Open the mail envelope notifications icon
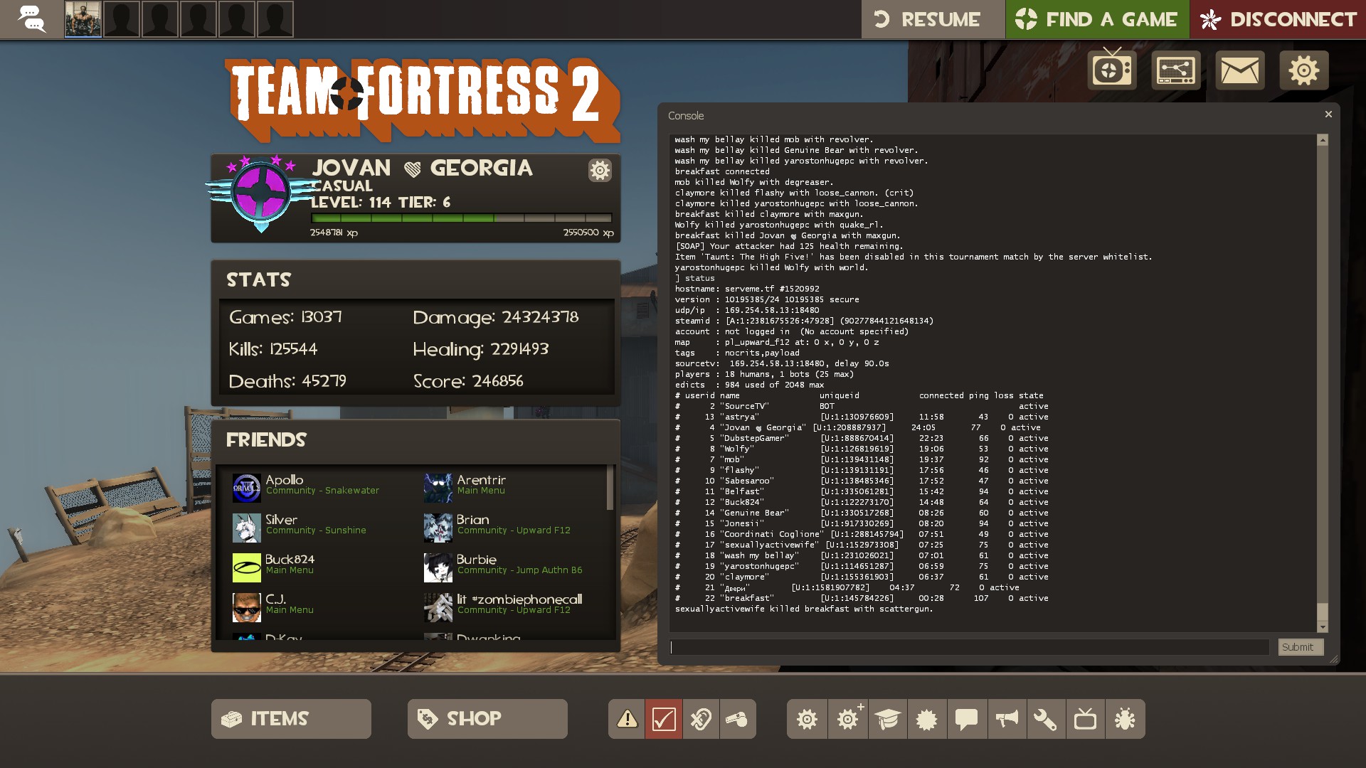The image size is (1366, 768). click(x=1239, y=70)
